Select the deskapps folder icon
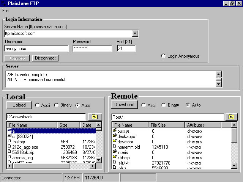243x182 pixels. tap(115, 136)
